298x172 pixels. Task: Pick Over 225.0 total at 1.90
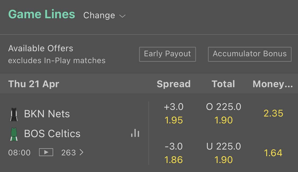[224, 114]
